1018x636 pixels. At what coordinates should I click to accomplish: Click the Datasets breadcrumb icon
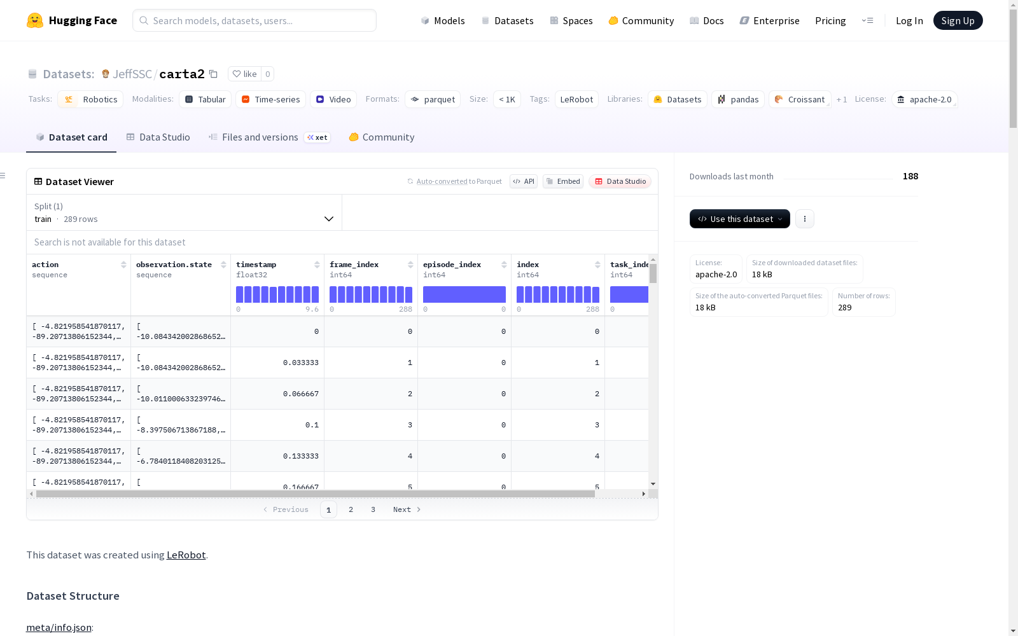click(32, 74)
